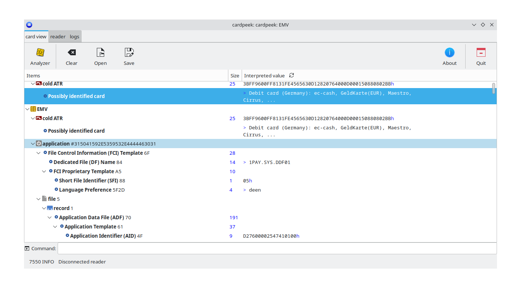The image size is (521, 297).
Task: Click the Open file icon
Action: [x=100, y=53]
